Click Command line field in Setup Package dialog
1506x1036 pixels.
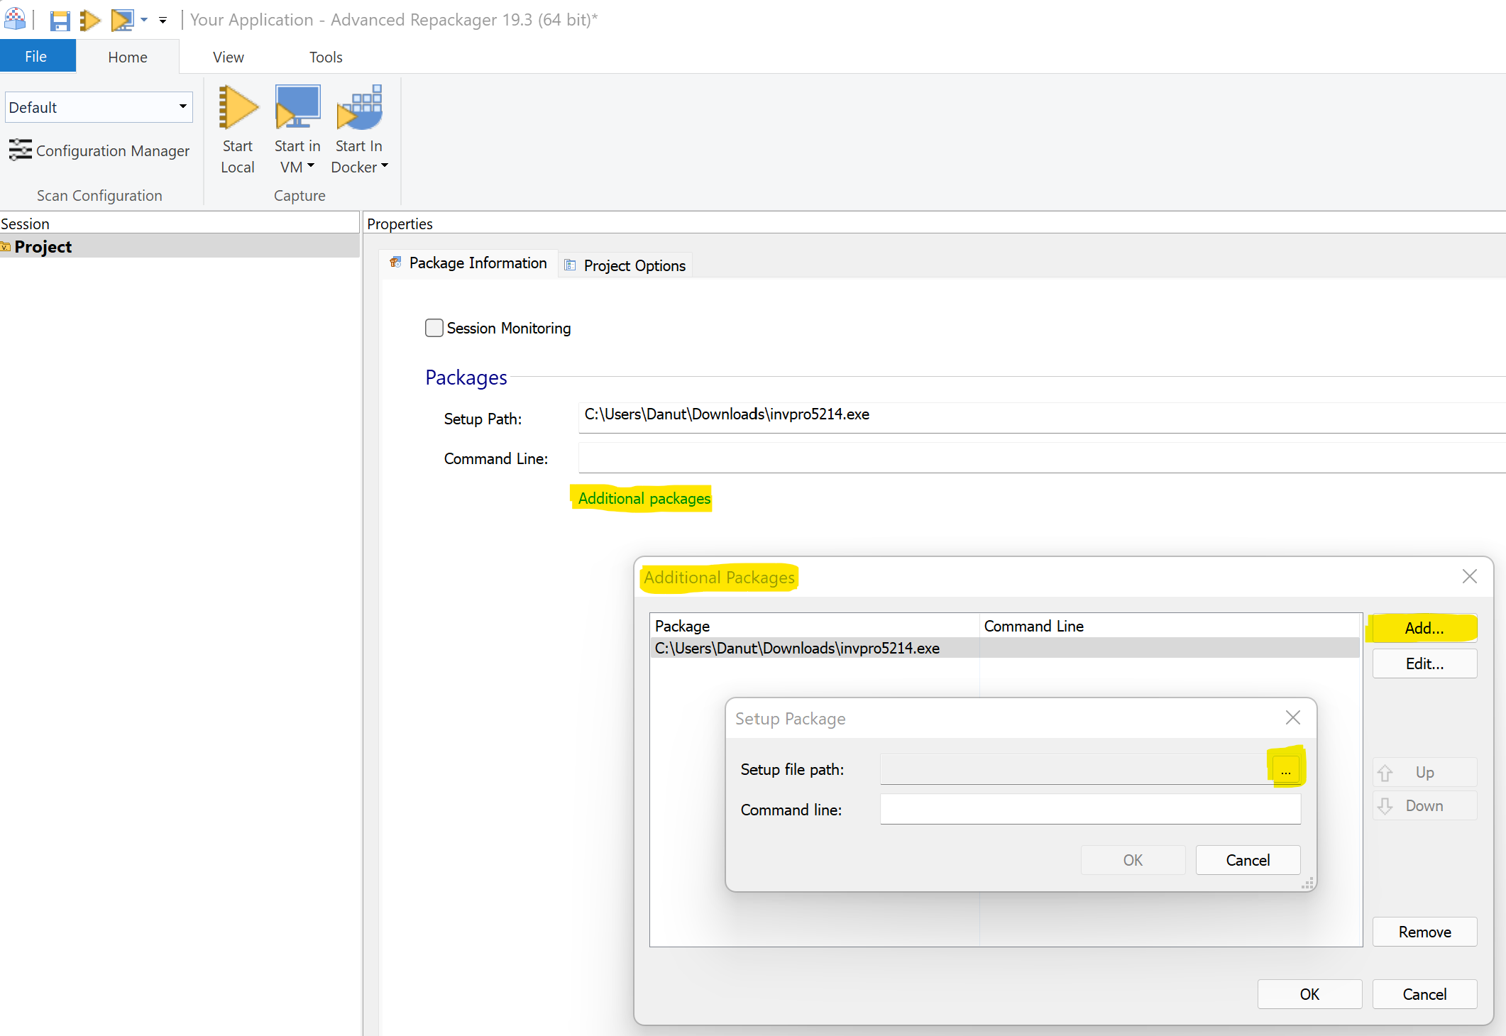(1090, 809)
